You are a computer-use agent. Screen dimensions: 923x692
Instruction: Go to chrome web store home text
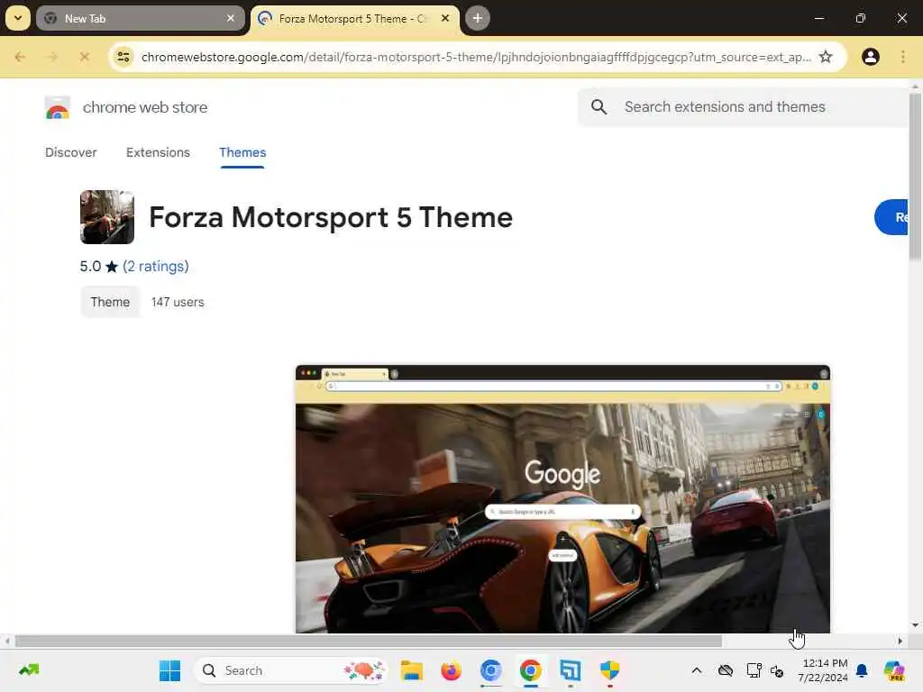145,107
